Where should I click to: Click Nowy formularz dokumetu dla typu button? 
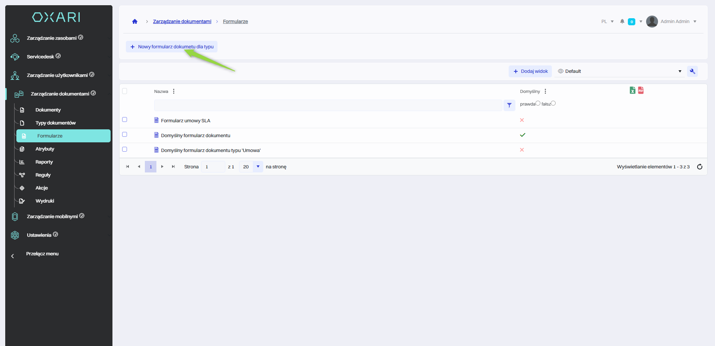pyautogui.click(x=172, y=47)
